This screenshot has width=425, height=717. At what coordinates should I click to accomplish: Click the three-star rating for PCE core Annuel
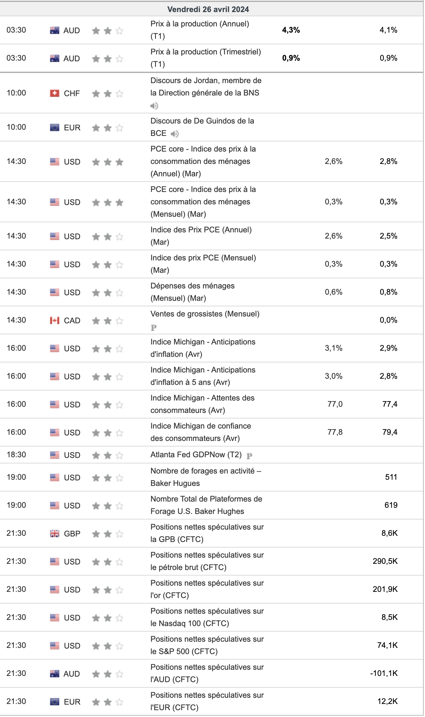point(108,162)
